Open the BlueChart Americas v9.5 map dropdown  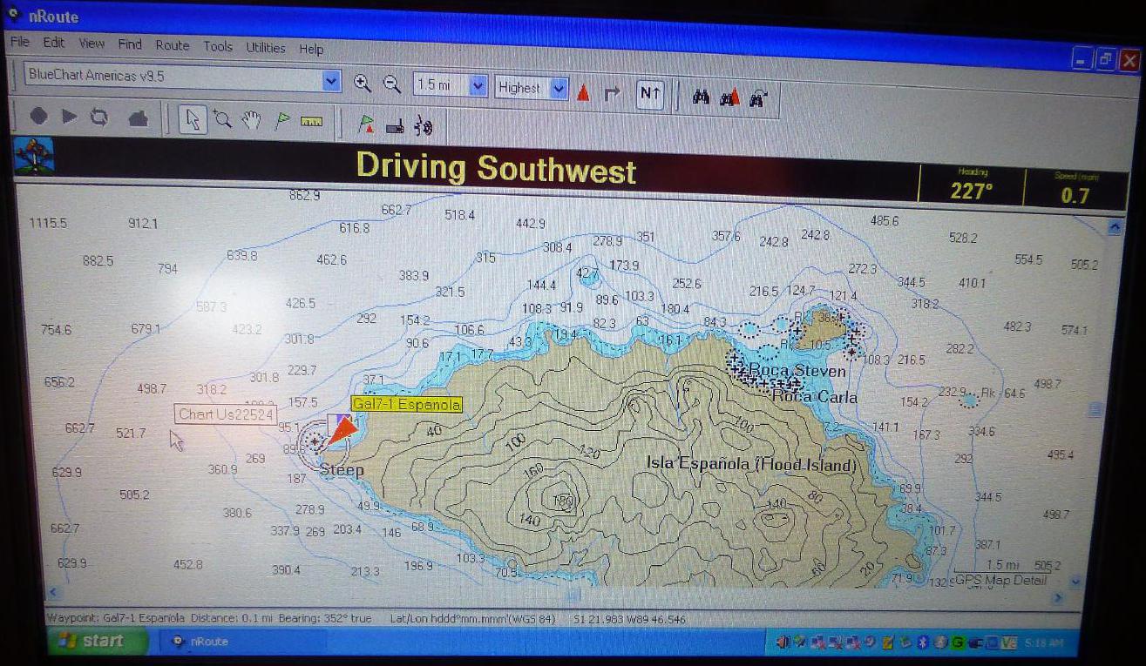pyautogui.click(x=331, y=81)
